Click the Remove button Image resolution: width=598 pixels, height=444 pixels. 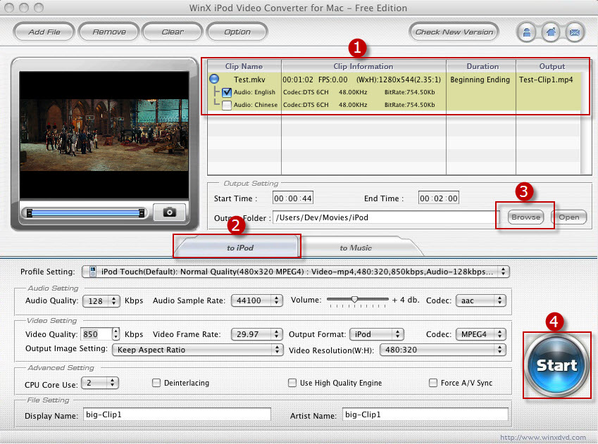[x=109, y=32]
